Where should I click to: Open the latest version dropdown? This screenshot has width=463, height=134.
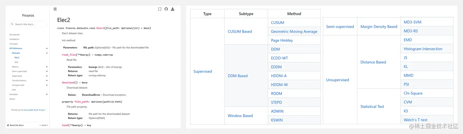tap(43, 125)
